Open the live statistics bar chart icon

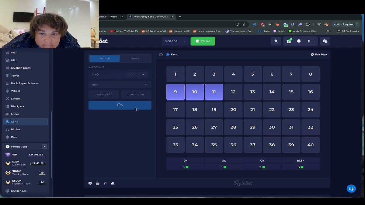pos(113,183)
